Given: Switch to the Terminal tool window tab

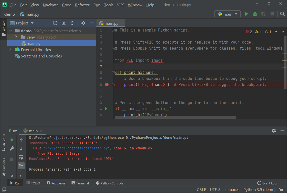Looking at the screenshot, I should (80, 183).
